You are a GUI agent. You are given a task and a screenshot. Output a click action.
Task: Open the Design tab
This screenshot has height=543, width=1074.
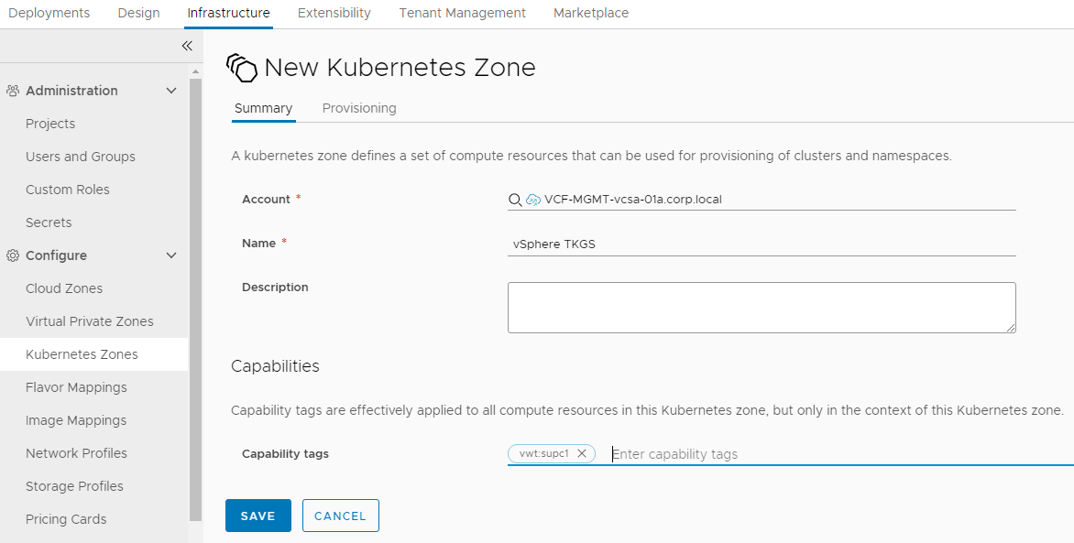pos(138,13)
